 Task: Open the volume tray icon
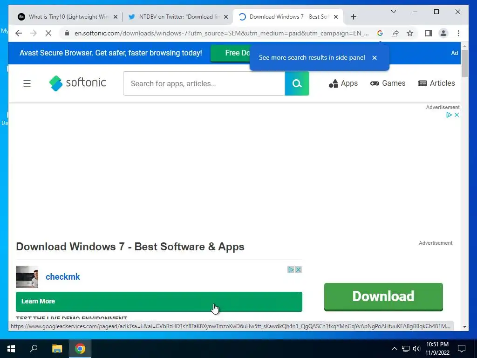pyautogui.click(x=416, y=349)
